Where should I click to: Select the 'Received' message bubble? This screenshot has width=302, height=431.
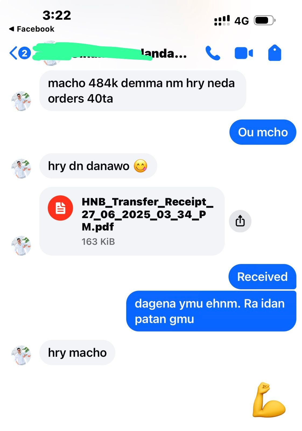pyautogui.click(x=262, y=277)
